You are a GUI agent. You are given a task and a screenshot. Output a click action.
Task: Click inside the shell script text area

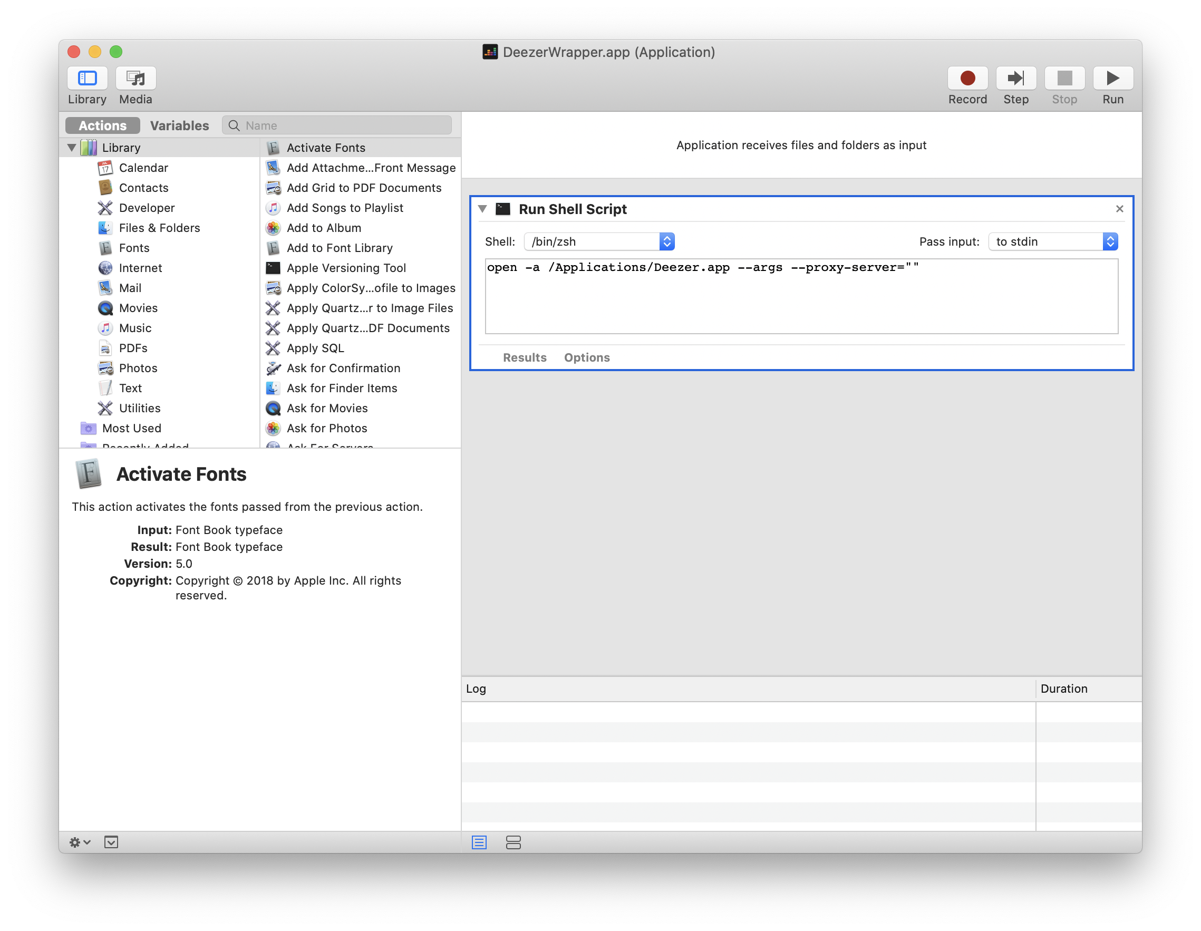coord(801,296)
